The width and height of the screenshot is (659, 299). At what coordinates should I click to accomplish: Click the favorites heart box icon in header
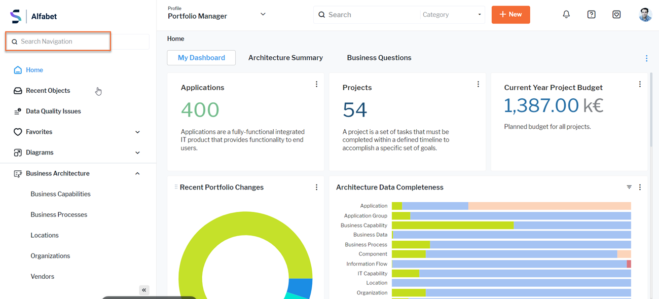(616, 15)
